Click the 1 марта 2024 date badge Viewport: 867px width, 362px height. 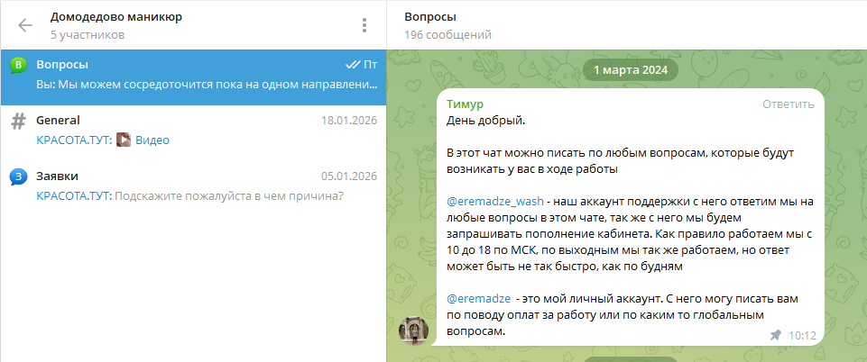[631, 70]
